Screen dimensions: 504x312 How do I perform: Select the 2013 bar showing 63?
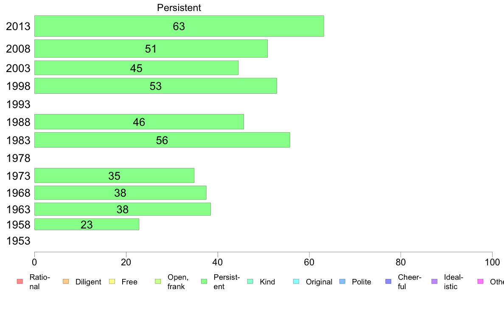pyautogui.click(x=179, y=26)
